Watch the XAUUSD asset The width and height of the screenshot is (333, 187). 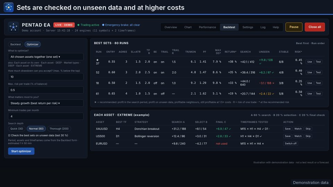[298, 129]
